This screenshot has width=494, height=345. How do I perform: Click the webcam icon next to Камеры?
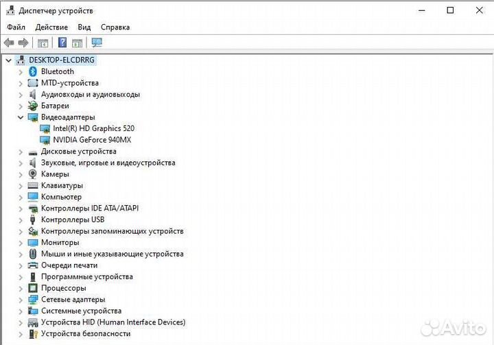point(32,174)
